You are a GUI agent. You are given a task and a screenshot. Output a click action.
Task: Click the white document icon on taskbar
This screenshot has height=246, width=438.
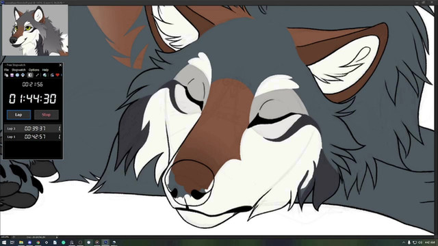[55, 243]
